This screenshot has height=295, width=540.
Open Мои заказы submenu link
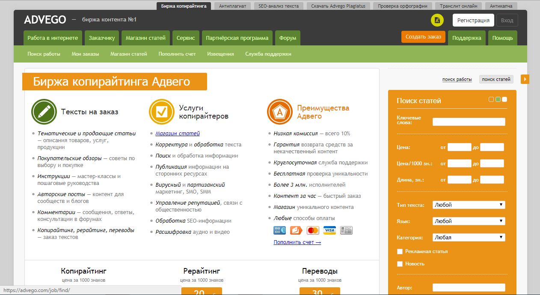pos(85,54)
